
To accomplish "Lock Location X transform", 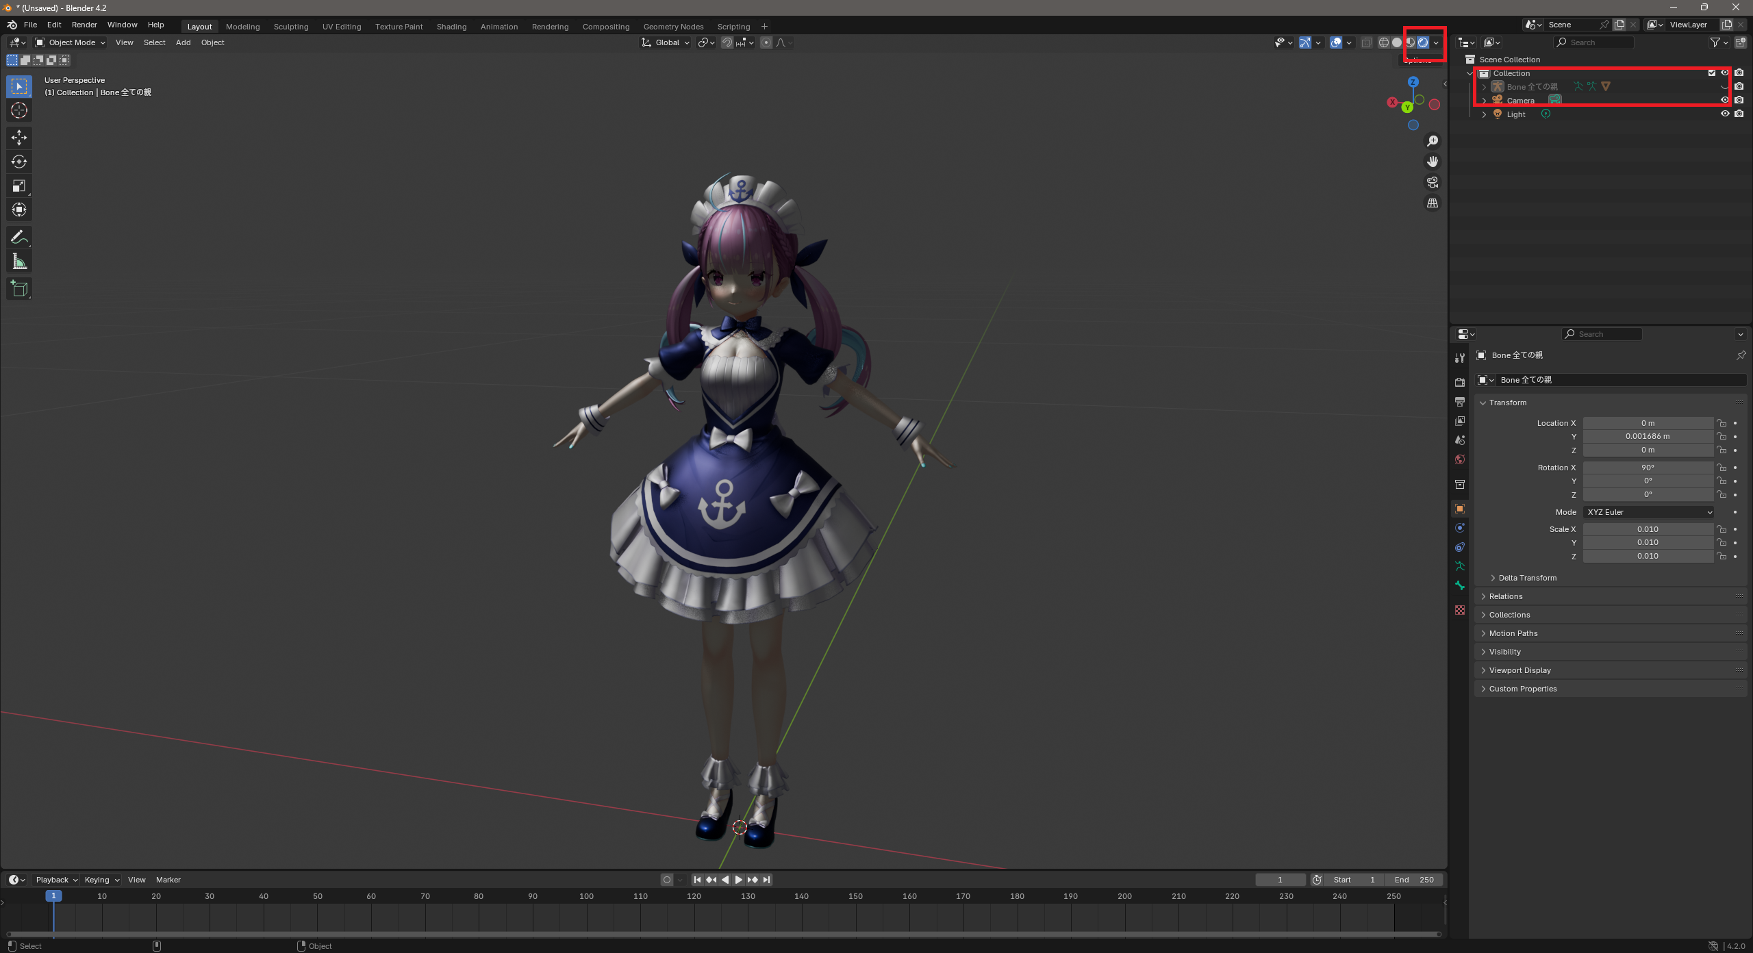I will (1722, 423).
